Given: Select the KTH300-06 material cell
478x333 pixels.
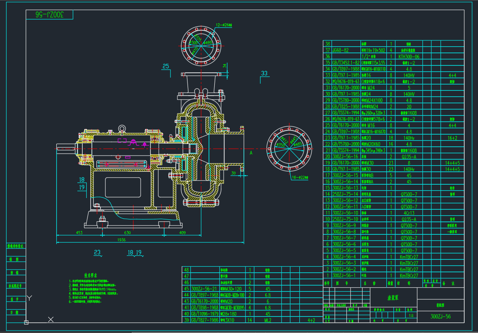Looking at the screenshot, I should [x=409, y=57].
